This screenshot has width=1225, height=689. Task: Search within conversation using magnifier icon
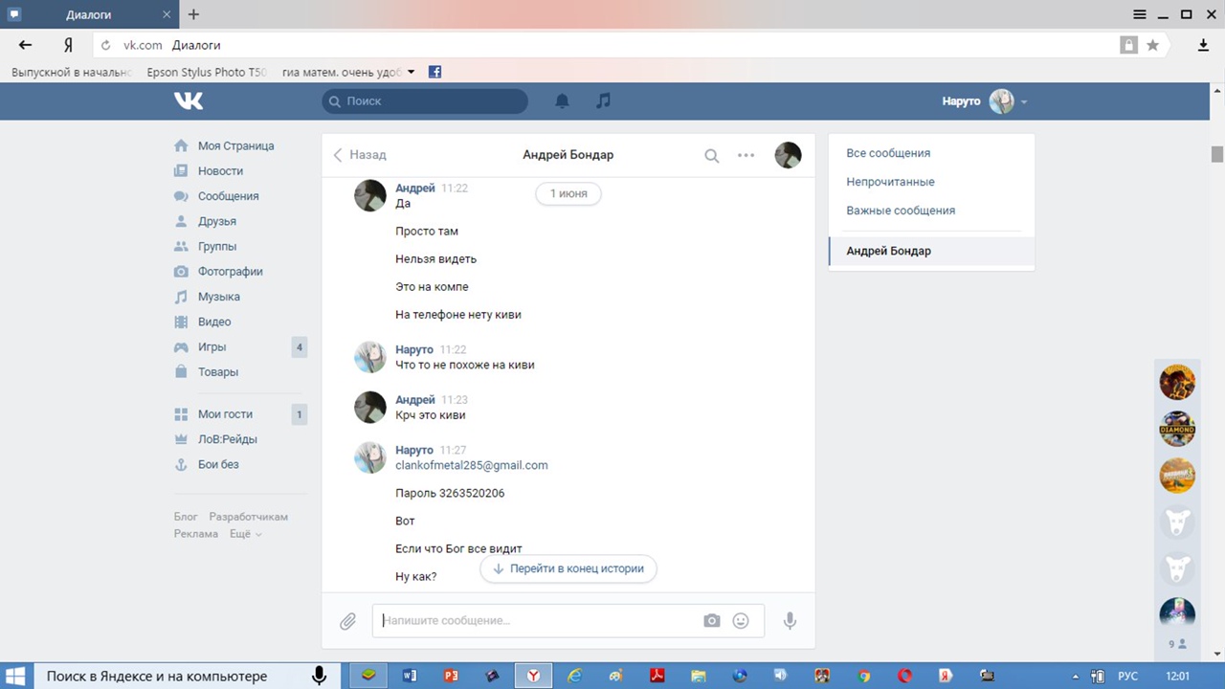711,155
